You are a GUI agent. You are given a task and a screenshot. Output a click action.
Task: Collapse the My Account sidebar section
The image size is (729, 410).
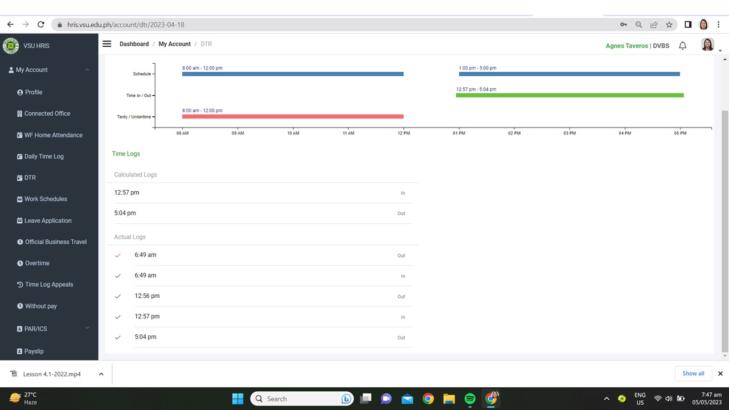[87, 69]
